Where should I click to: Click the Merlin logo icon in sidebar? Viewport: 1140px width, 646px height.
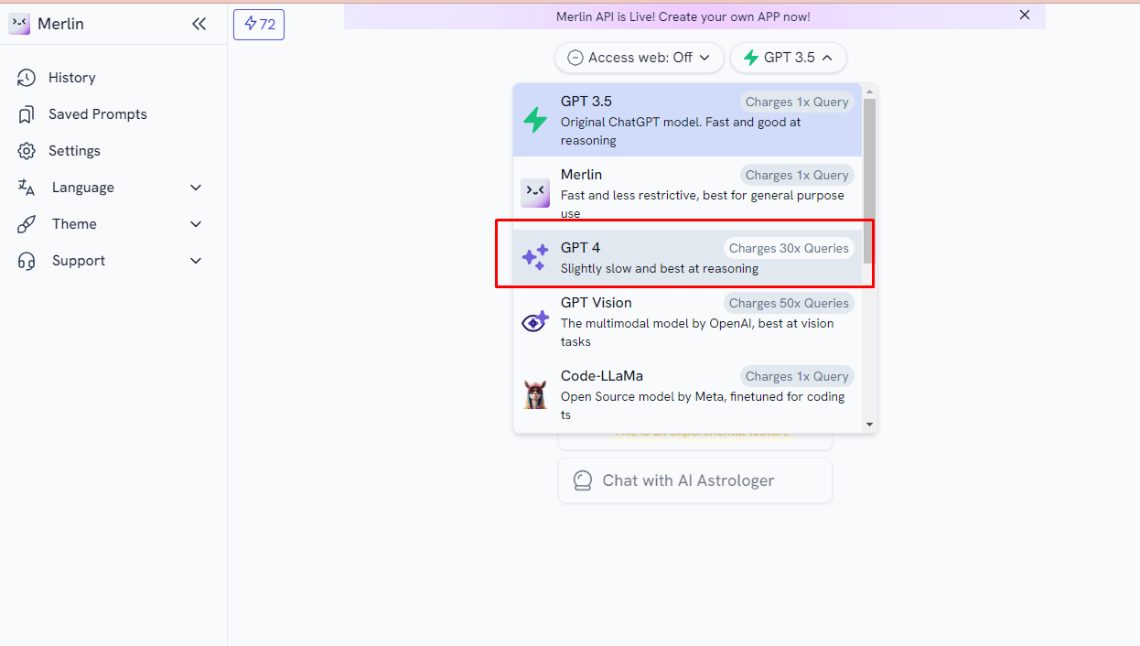(19, 24)
